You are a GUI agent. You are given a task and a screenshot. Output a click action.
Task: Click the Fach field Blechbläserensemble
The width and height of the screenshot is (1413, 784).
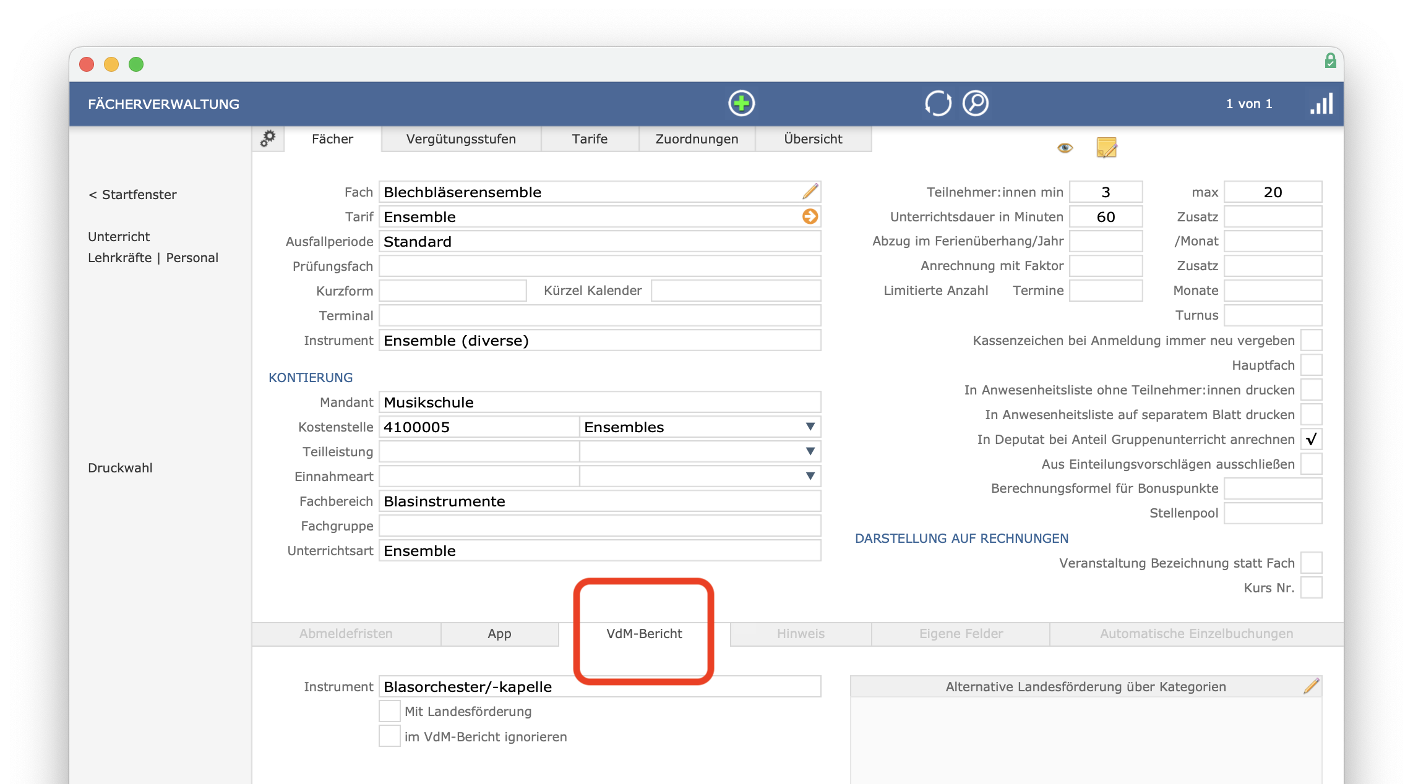(x=599, y=192)
